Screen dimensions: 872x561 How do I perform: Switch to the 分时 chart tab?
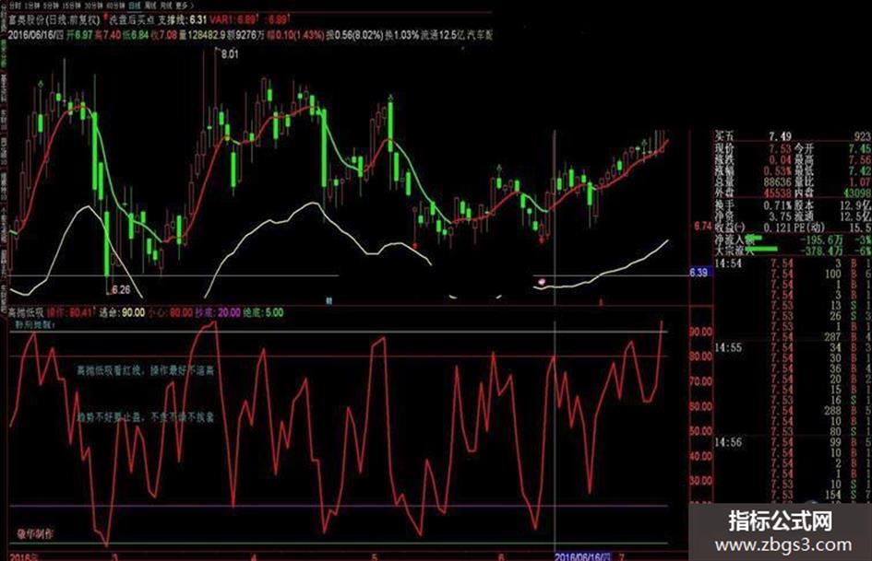(15, 5)
